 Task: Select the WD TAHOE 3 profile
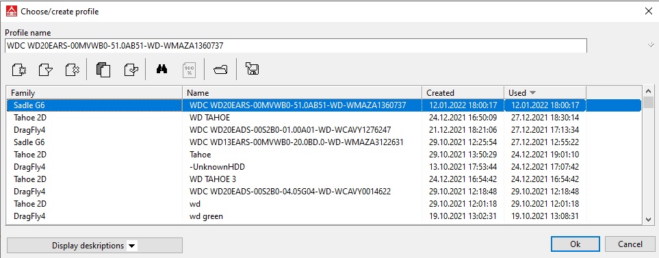coord(324,179)
